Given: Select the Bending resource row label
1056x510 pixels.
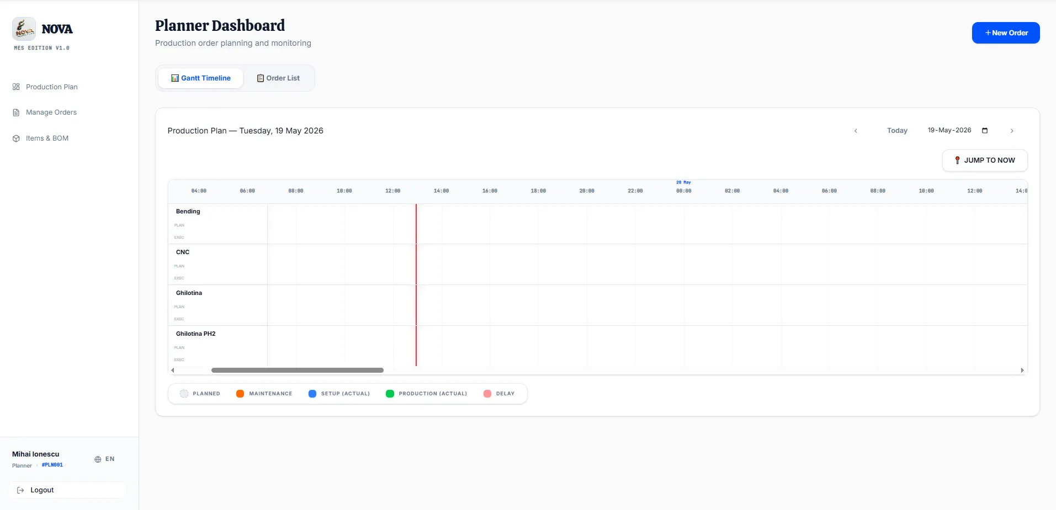Looking at the screenshot, I should tap(188, 211).
